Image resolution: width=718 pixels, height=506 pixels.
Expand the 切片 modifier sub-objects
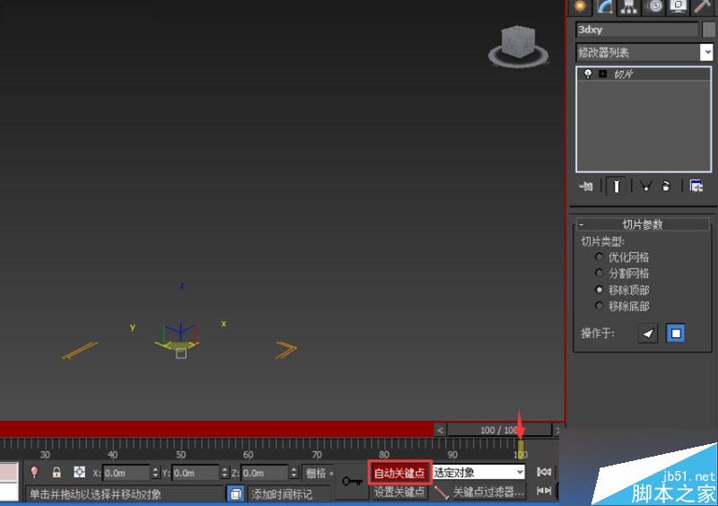tap(603, 74)
